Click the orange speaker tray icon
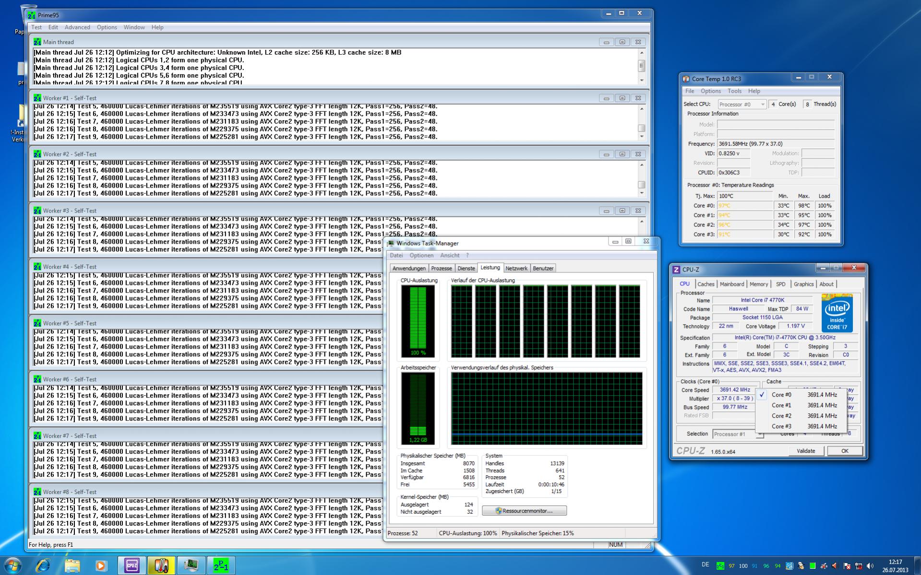Viewport: 921px width, 575px height. pyautogui.click(x=836, y=566)
